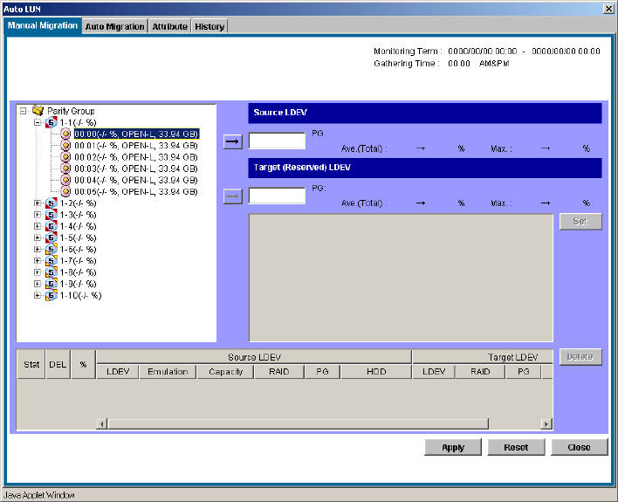Click the Source LDEV input field

coord(277,141)
